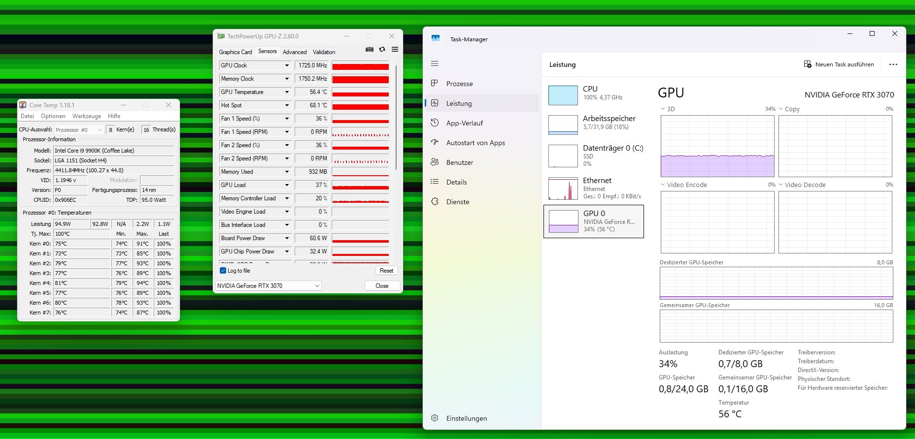Switch to GPU-Z Sensors tab
Image resolution: width=915 pixels, height=439 pixels.
[x=268, y=51]
